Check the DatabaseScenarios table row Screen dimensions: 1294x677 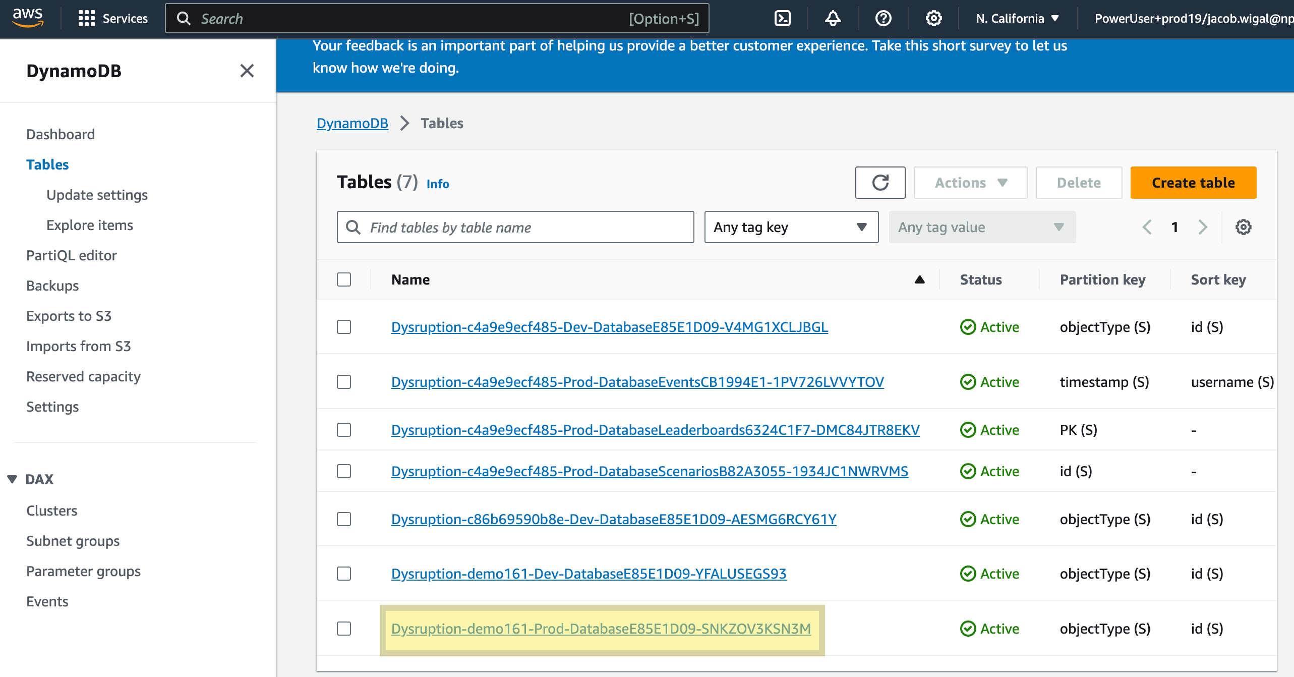(344, 471)
